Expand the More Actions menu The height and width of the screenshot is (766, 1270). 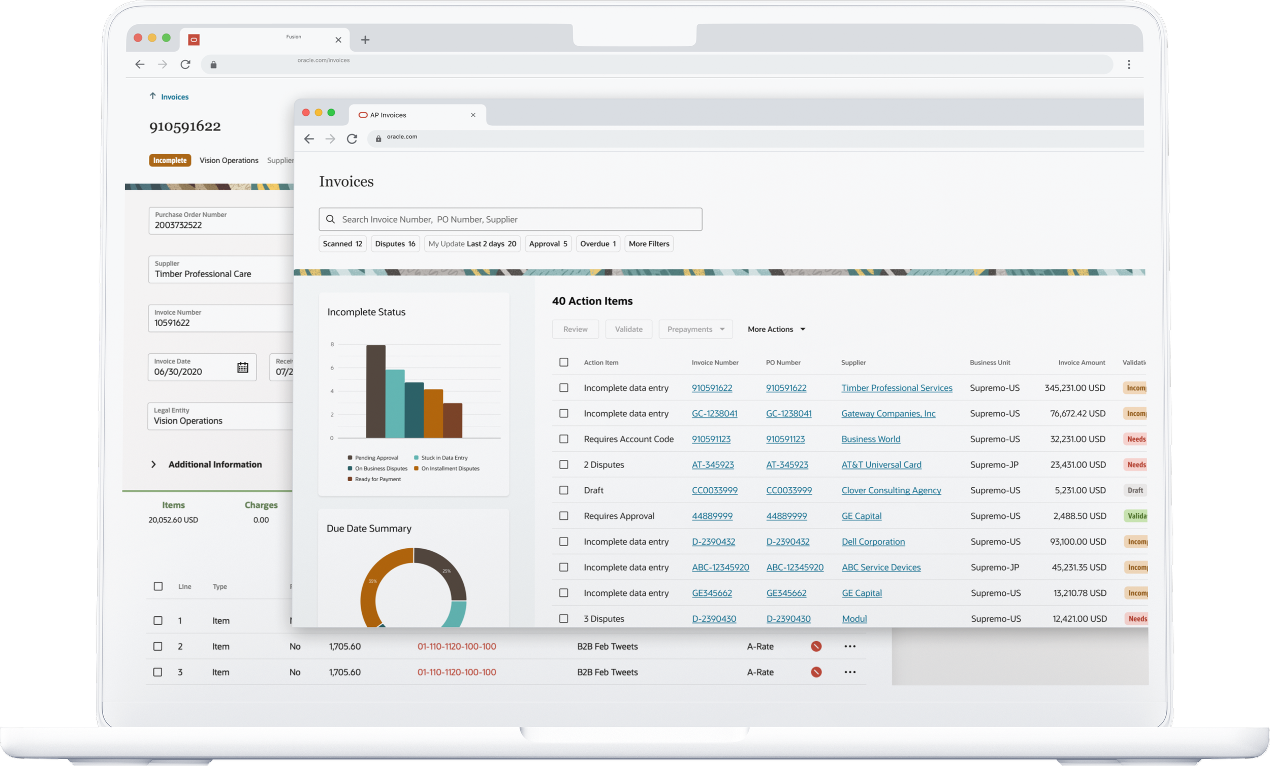click(776, 329)
